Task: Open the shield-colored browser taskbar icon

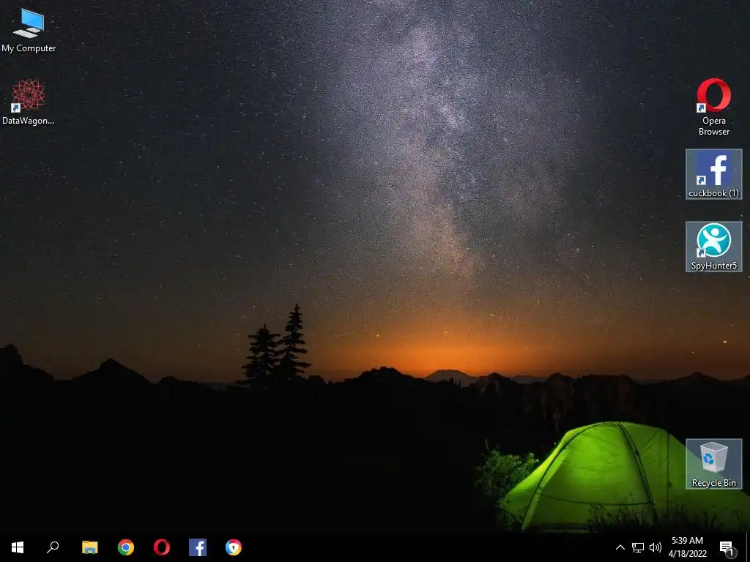Action: click(234, 547)
